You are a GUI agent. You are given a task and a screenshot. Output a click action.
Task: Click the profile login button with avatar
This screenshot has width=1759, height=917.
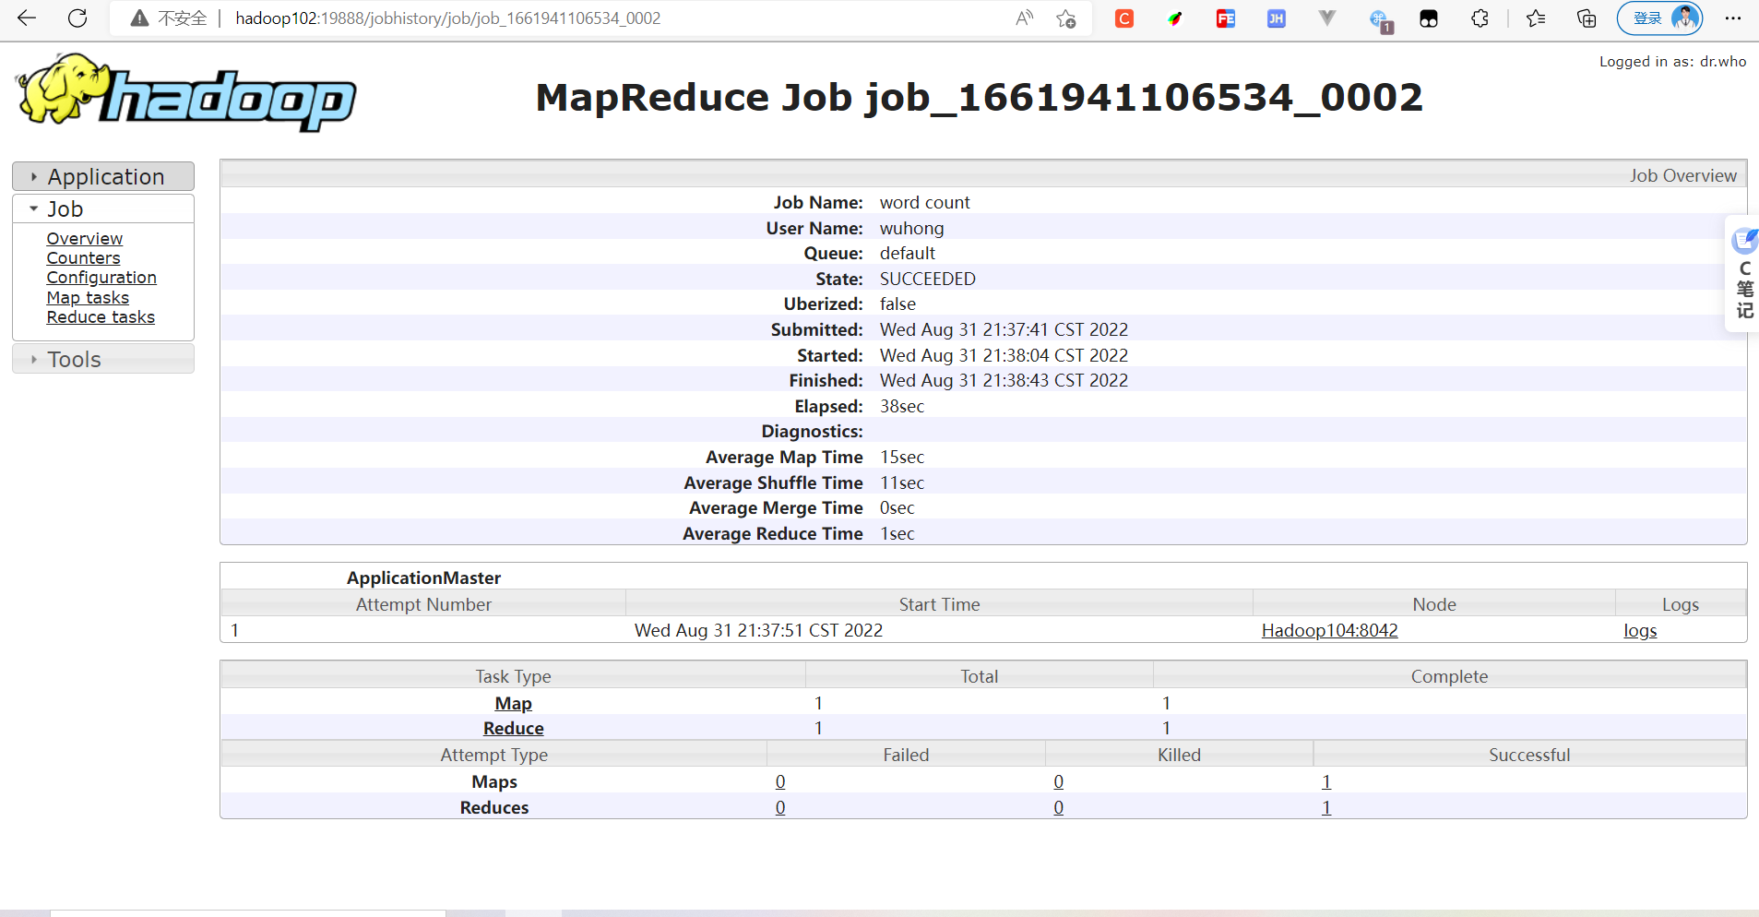(1659, 18)
